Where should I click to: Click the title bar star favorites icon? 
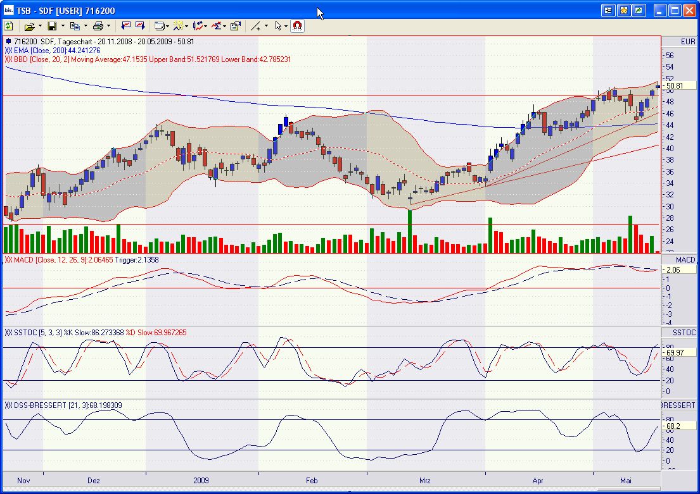pos(623,10)
